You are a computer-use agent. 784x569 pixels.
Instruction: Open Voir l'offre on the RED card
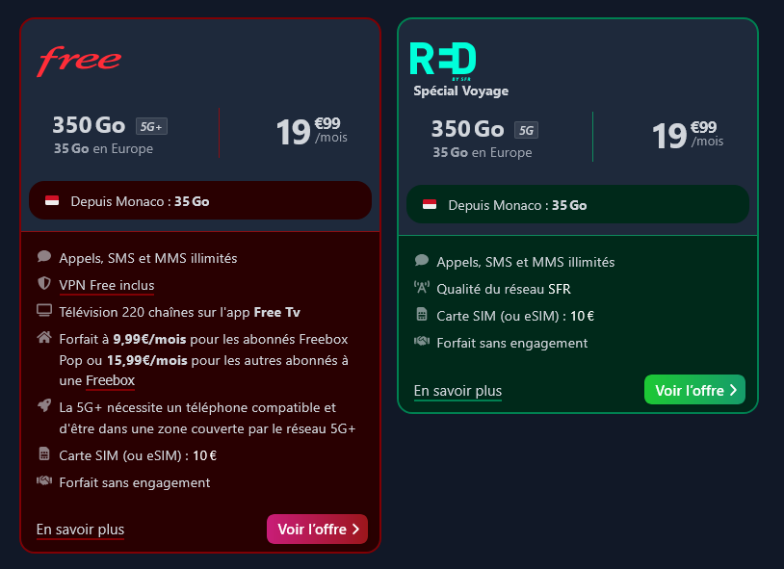[694, 390]
